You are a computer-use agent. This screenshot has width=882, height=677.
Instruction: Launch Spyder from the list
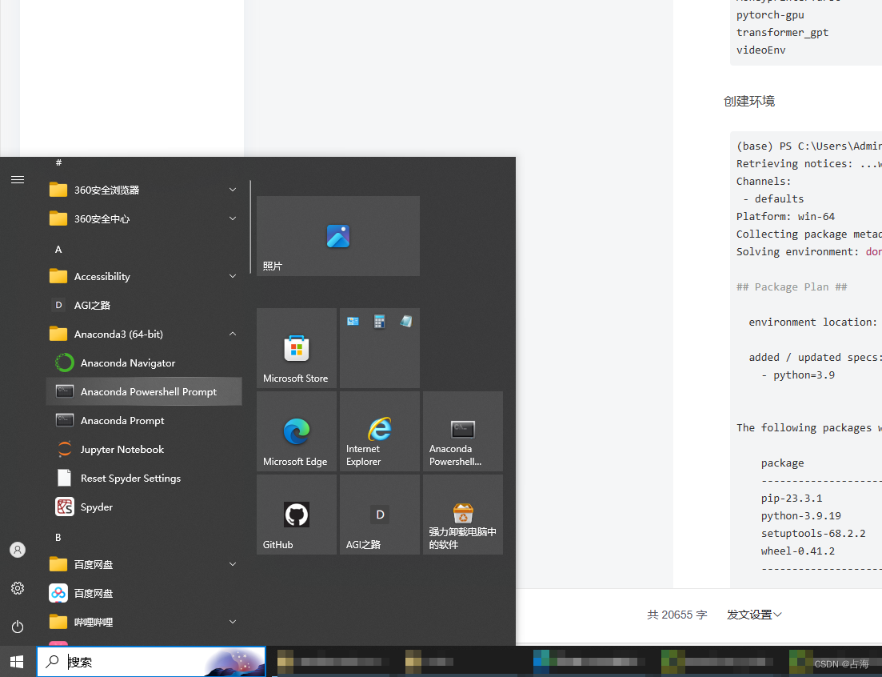tap(144, 507)
